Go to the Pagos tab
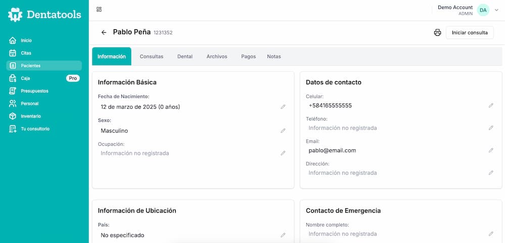505x243 pixels. 248,56
